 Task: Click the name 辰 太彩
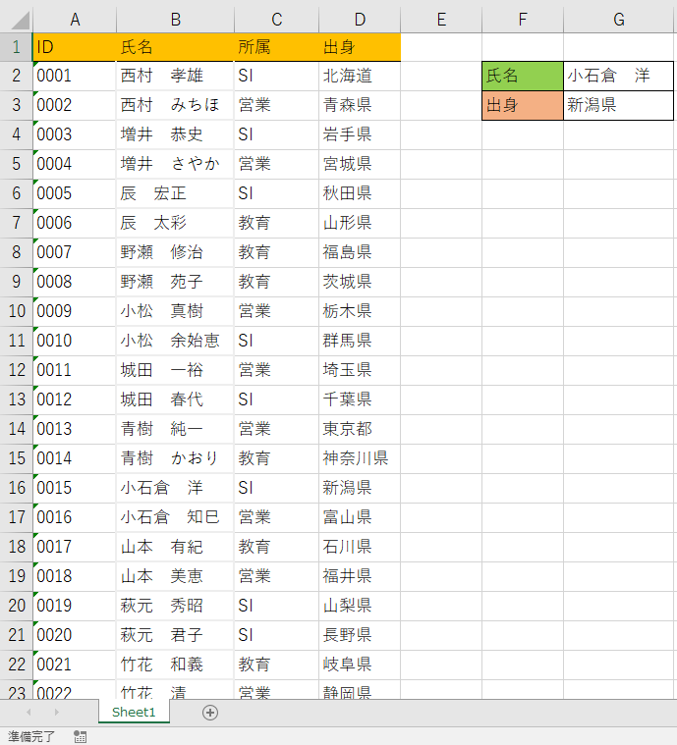pyautogui.click(x=153, y=223)
